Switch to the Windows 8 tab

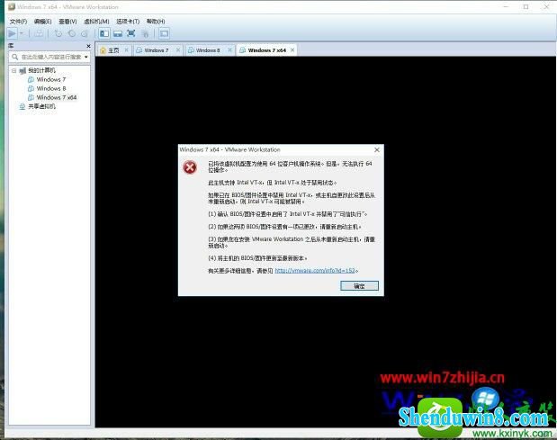coord(208,50)
